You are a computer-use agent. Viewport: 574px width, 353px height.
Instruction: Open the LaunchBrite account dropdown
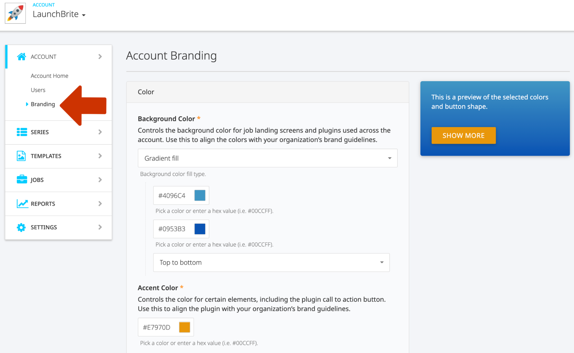click(59, 14)
